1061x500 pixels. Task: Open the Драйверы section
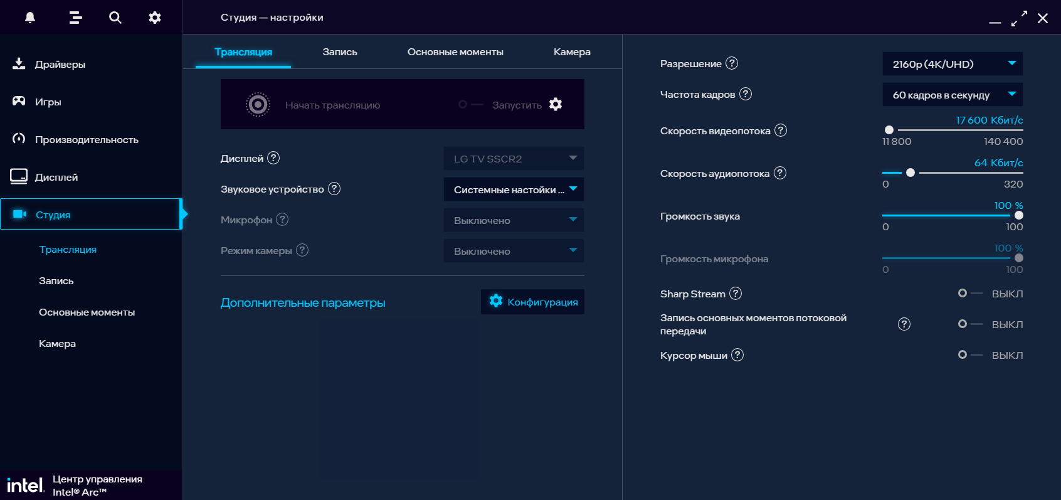pyautogui.click(x=60, y=64)
